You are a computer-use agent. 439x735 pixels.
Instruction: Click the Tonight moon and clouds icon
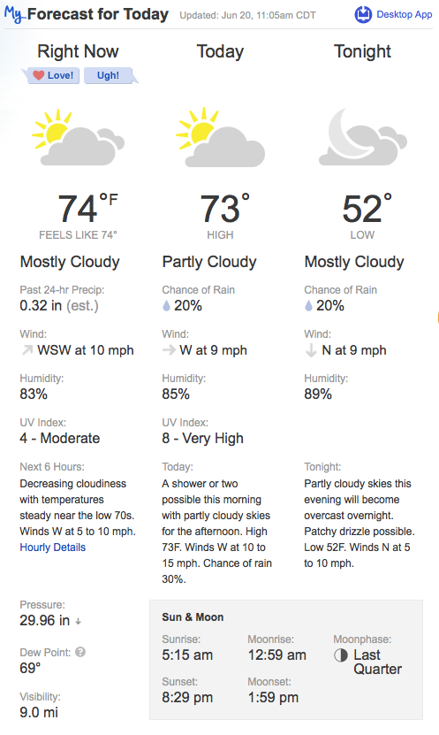[363, 137]
